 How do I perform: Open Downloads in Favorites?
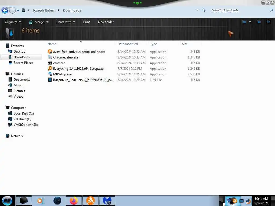pyautogui.click(x=21, y=57)
